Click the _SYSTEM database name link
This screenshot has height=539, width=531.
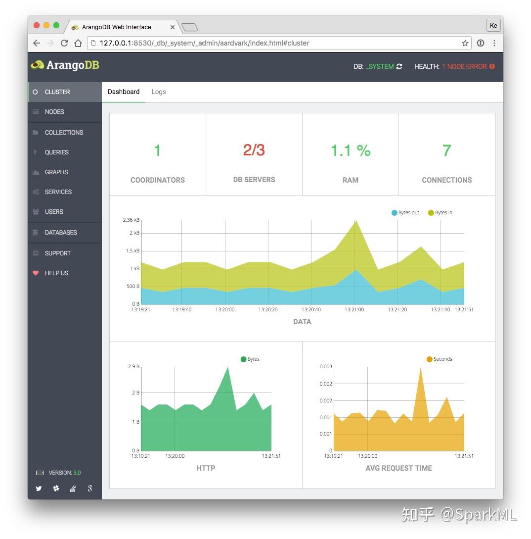coord(380,67)
